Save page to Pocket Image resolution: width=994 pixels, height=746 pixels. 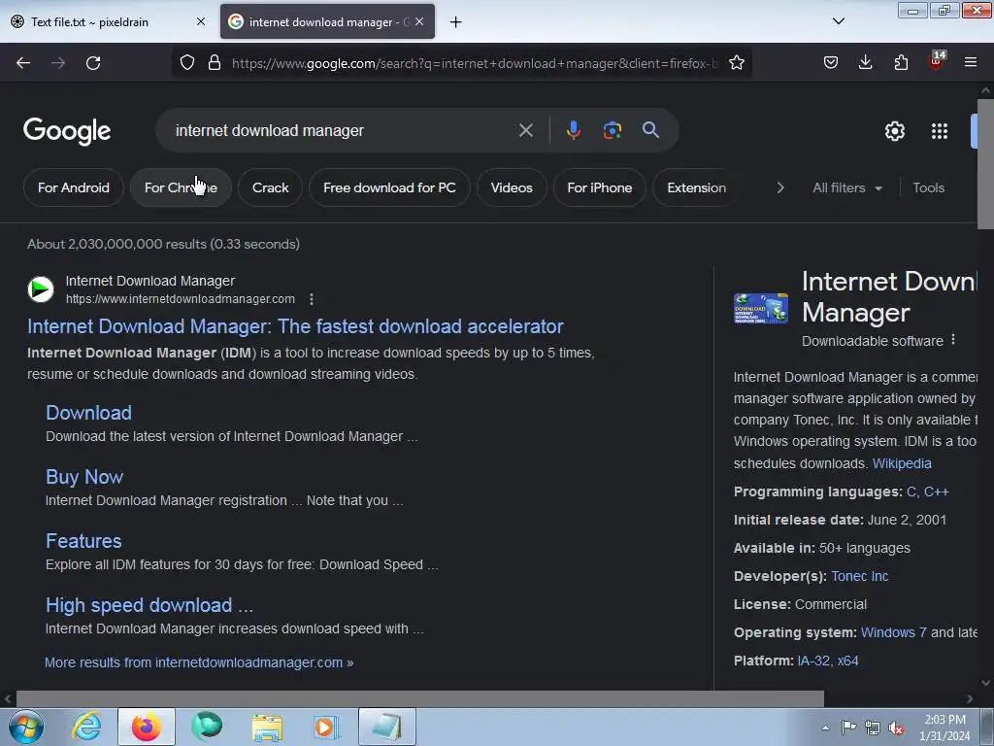coord(831,63)
